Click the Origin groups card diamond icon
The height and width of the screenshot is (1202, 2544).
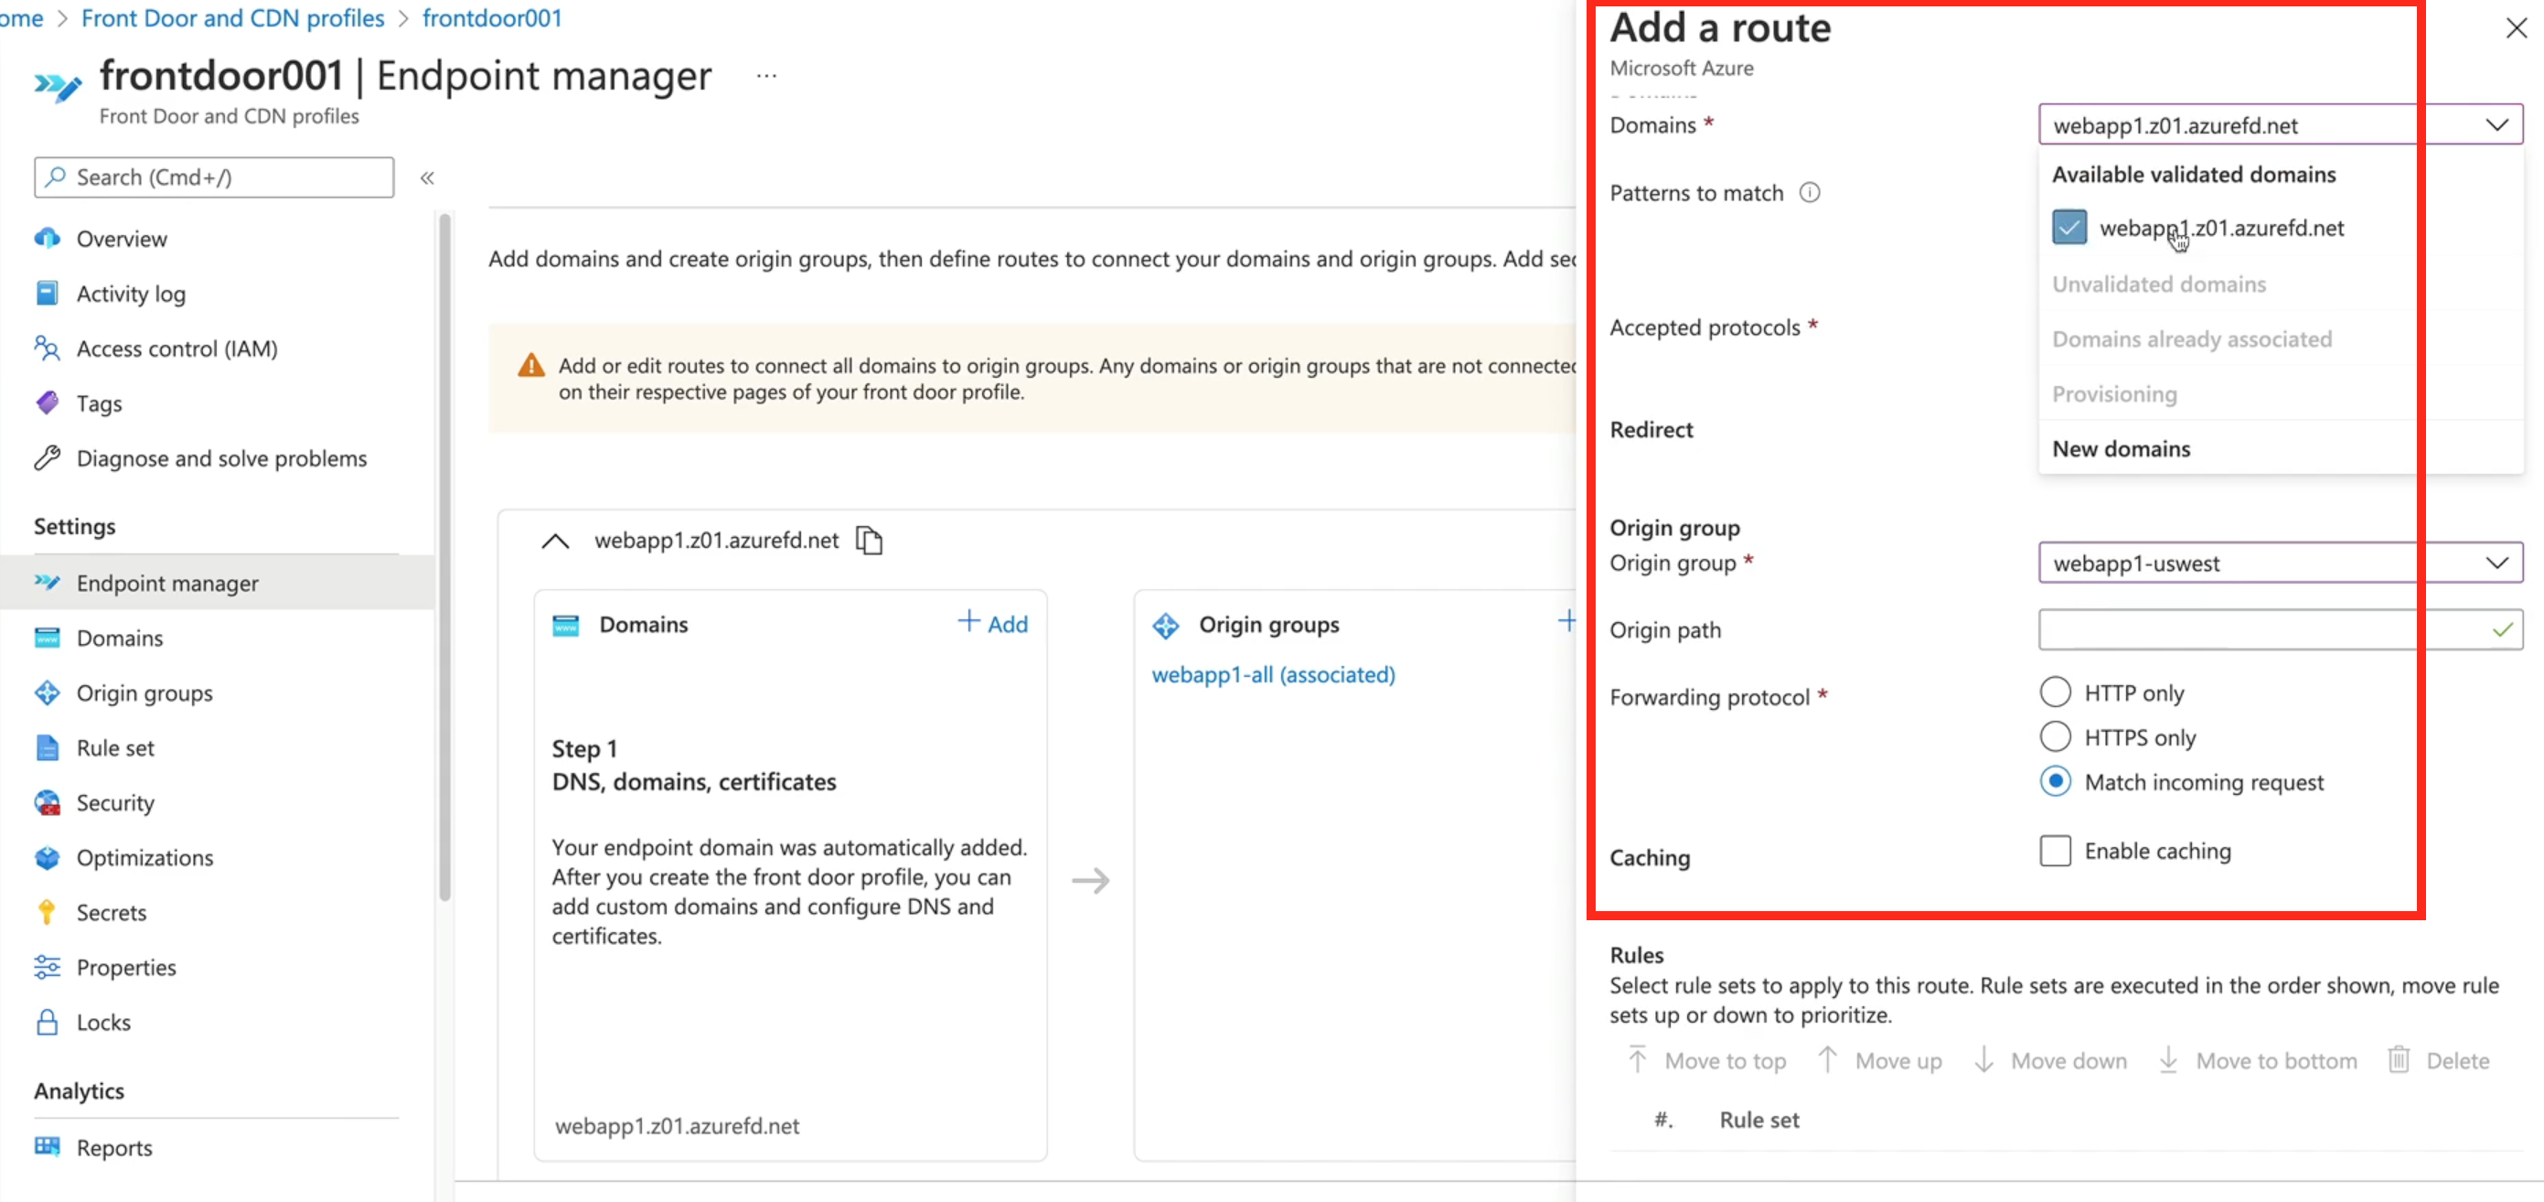click(x=1165, y=624)
